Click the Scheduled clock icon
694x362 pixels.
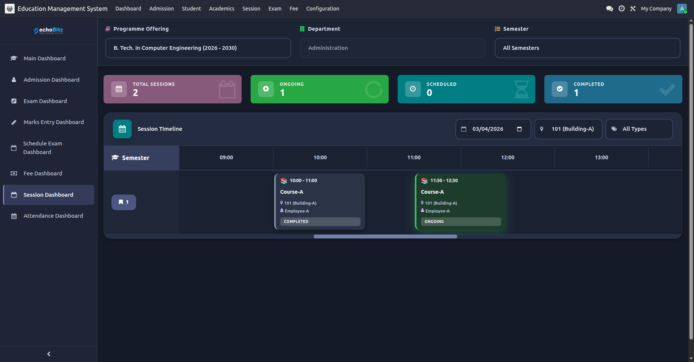pos(413,89)
